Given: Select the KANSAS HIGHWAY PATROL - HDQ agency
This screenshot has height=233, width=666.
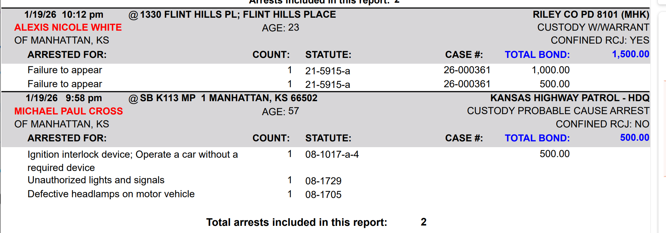Looking at the screenshot, I should [x=570, y=98].
